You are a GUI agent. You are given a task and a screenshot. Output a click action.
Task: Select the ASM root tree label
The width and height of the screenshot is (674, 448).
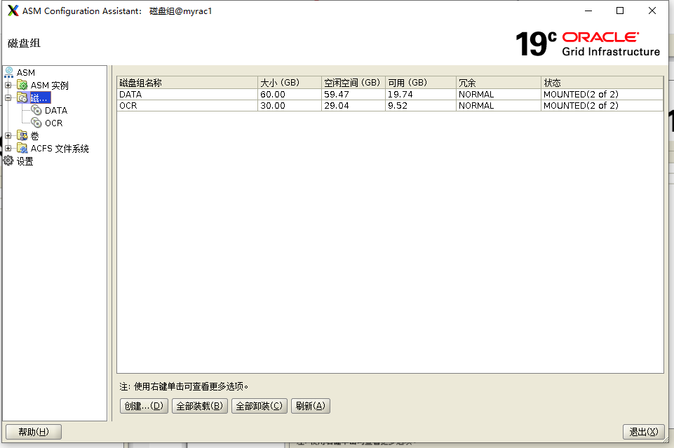point(26,73)
